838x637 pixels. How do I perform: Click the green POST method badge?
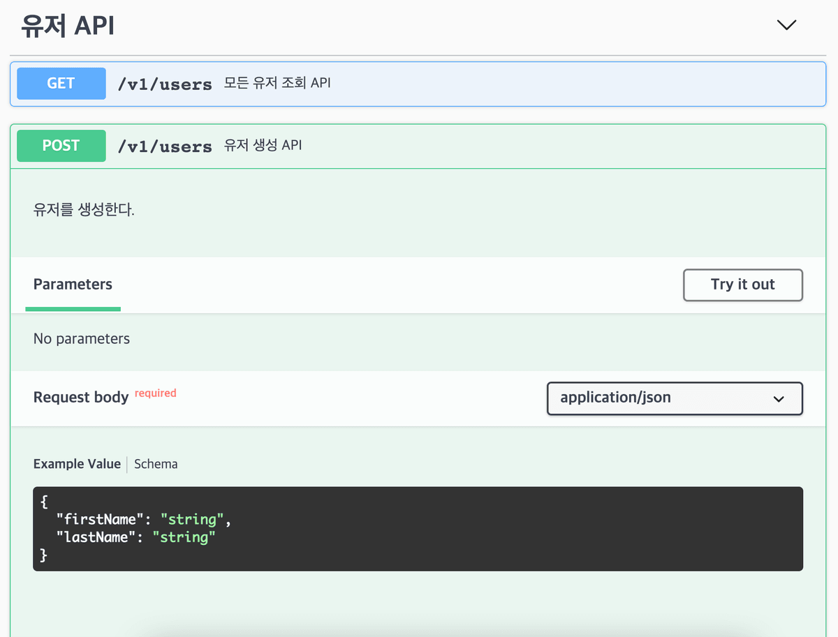click(61, 146)
